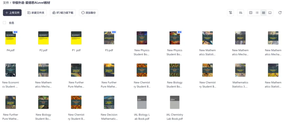Switch to large preview view layout
Image resolution: width=284 pixels, height=128 pixels.
coord(270,13)
